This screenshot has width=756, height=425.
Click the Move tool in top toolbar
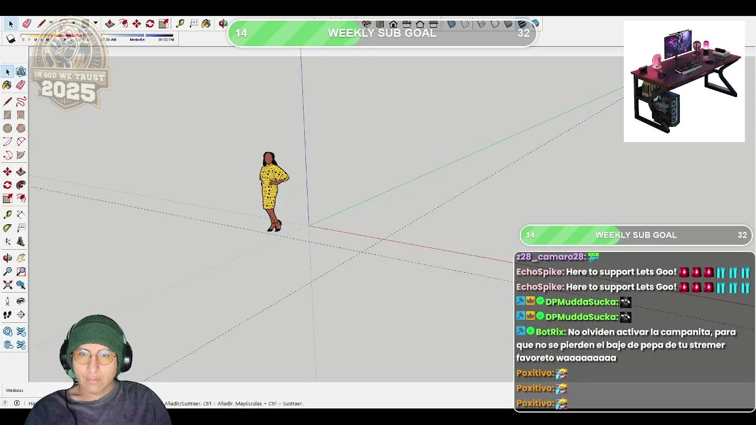136,24
